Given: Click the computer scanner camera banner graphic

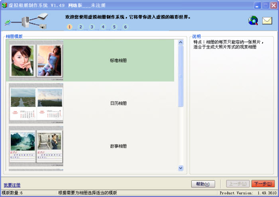Looking at the screenshot, I should 26,21.
